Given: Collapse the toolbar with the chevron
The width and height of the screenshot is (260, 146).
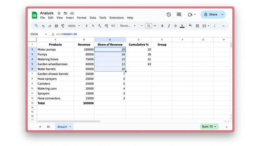Looking at the screenshot, I should click(x=223, y=26).
